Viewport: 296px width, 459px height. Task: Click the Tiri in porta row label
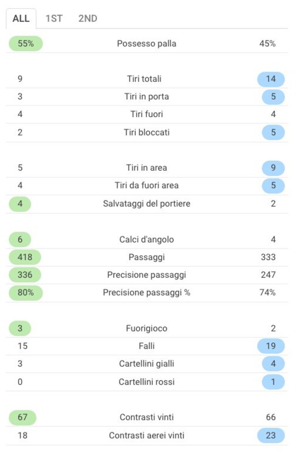[x=147, y=97]
